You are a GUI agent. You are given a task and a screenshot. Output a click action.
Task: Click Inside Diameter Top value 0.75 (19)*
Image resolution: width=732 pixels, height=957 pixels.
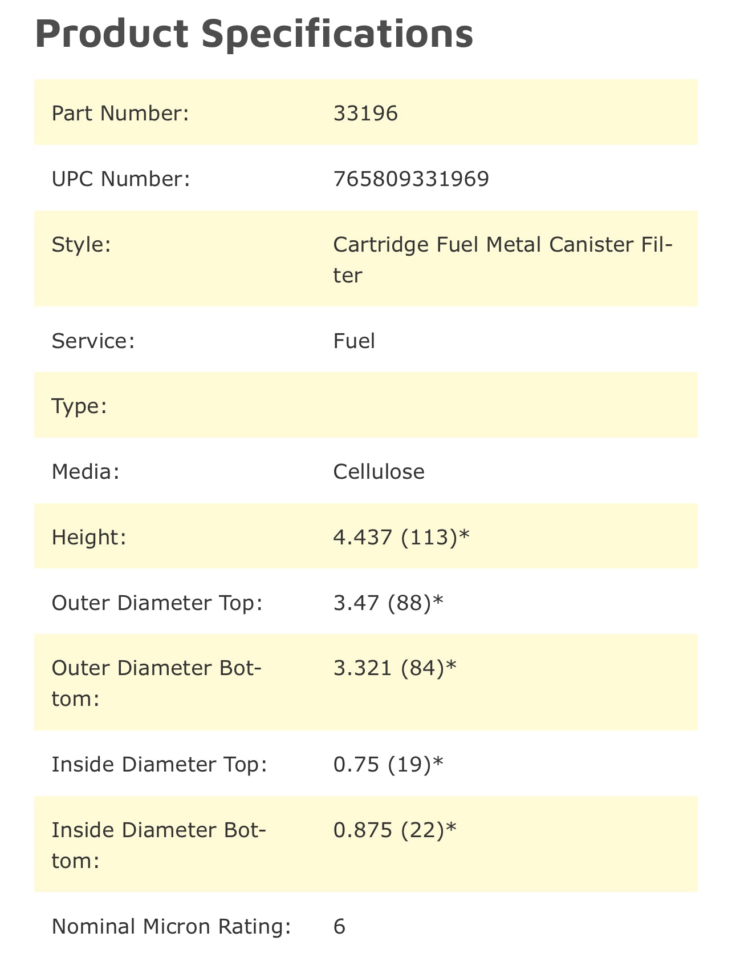point(388,764)
